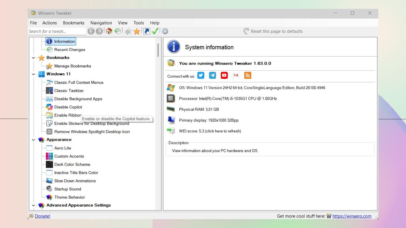Click the Startup Sound speaker icon
This screenshot has width=406, height=228.
(x=49, y=189)
